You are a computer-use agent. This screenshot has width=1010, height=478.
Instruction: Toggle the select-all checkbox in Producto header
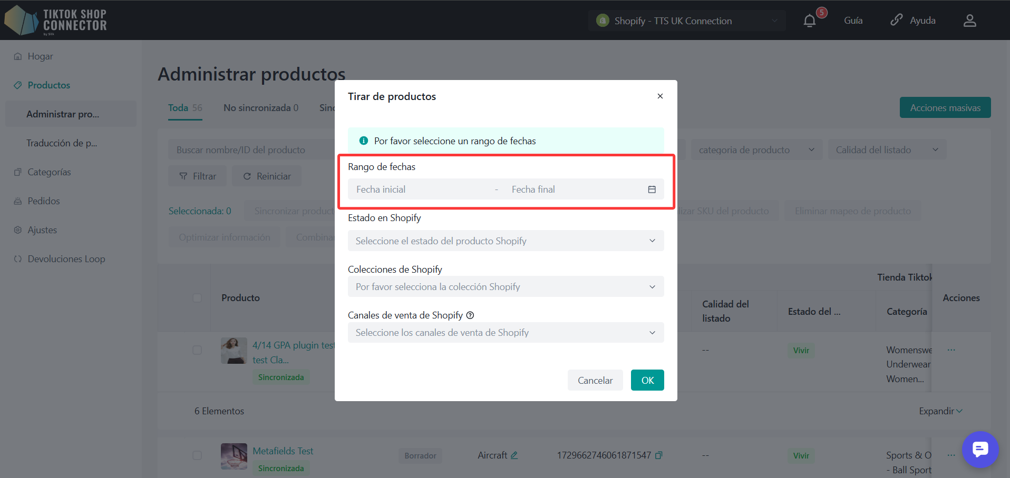pos(197,298)
